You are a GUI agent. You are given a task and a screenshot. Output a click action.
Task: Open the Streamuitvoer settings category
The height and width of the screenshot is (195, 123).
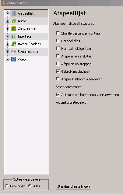click(28, 52)
